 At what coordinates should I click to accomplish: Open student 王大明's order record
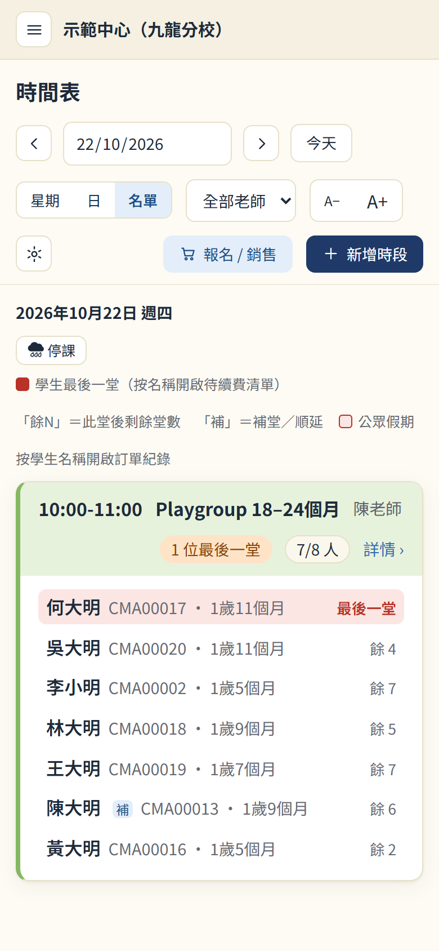(x=73, y=768)
